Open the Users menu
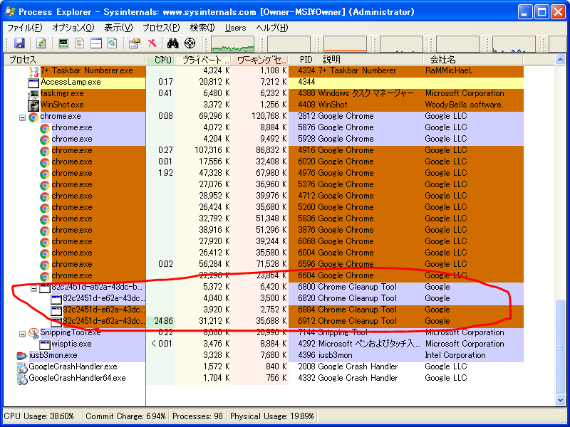570x427 pixels. tap(235, 28)
